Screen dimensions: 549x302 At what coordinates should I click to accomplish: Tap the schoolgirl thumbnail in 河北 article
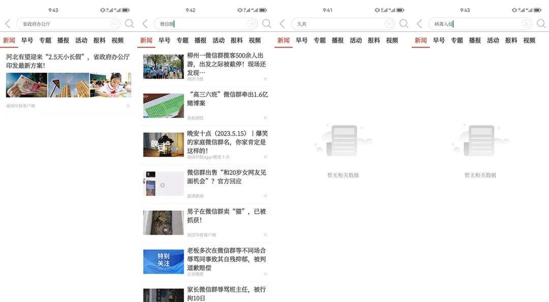(x=111, y=85)
